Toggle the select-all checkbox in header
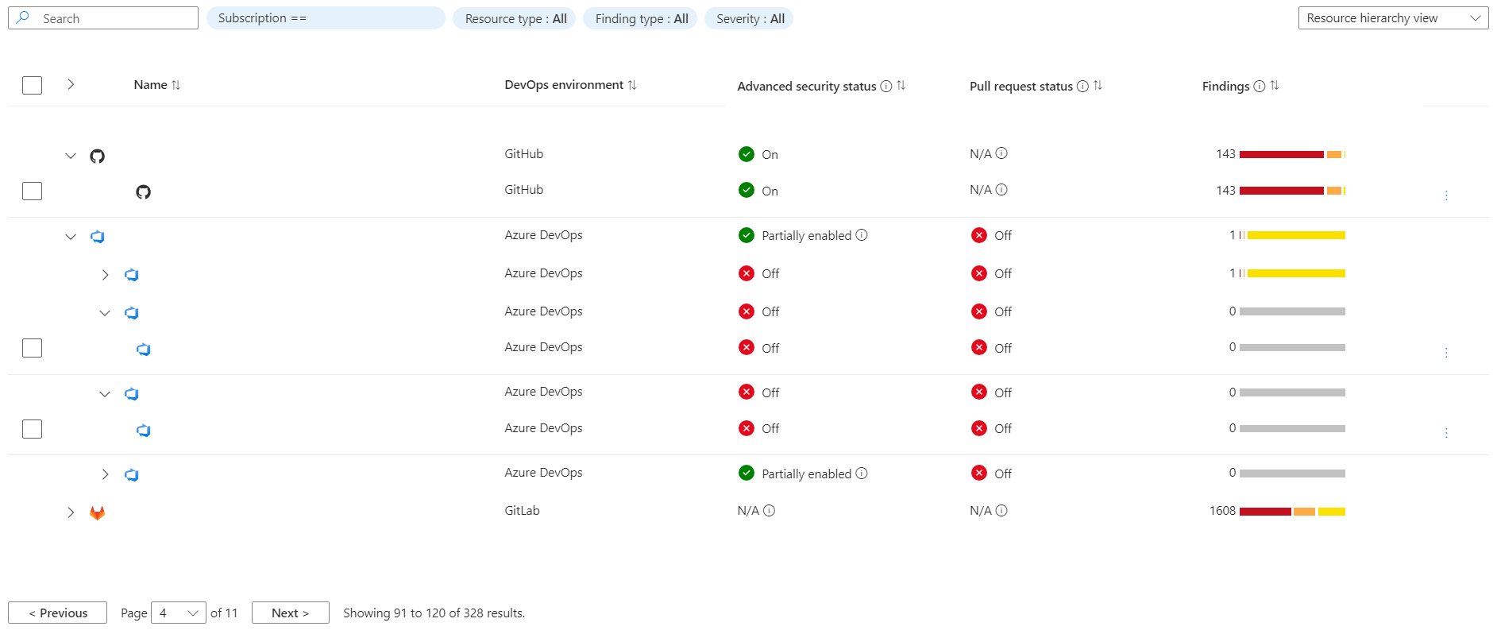This screenshot has width=1497, height=634. pos(32,85)
